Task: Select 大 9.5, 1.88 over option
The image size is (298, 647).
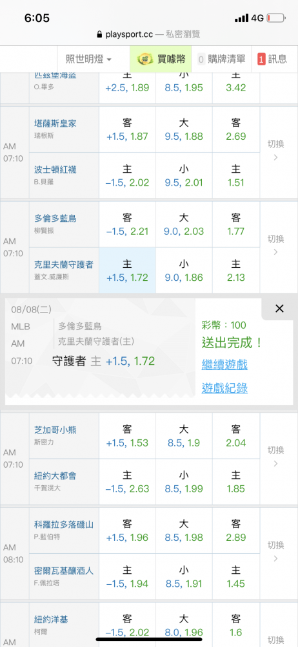Action: coord(184,129)
